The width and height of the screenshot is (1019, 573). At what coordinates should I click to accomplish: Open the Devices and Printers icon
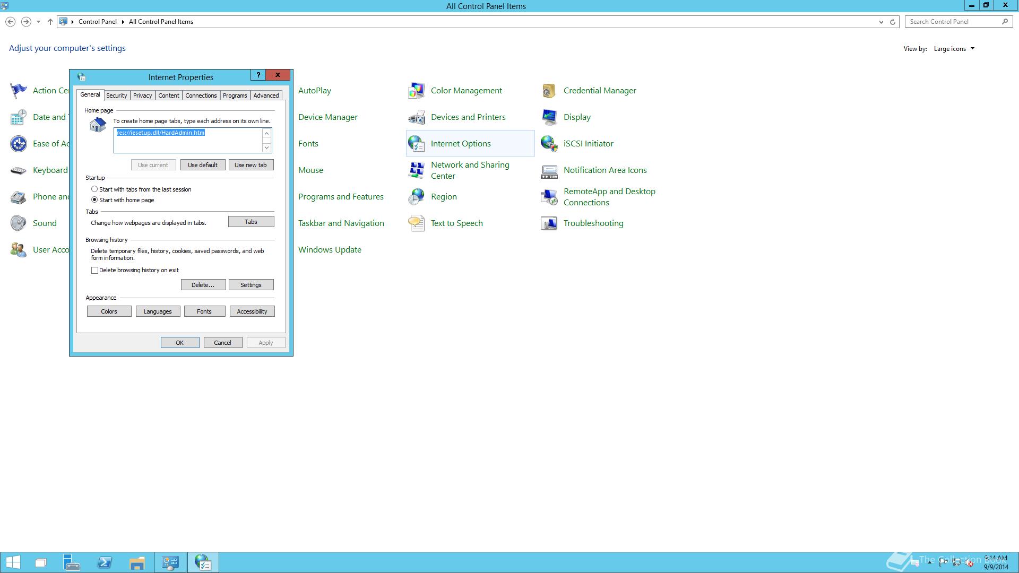(417, 117)
